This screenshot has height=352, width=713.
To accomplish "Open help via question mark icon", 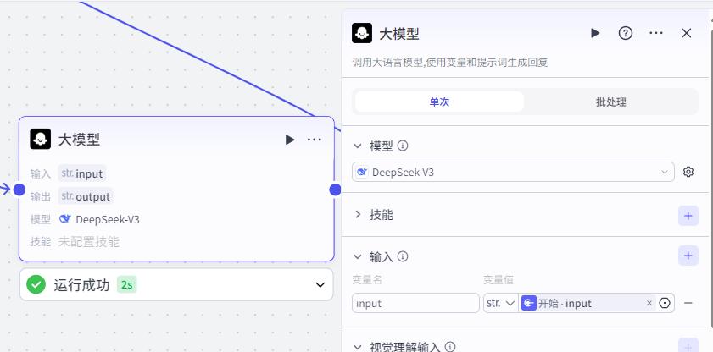I will 626,33.
